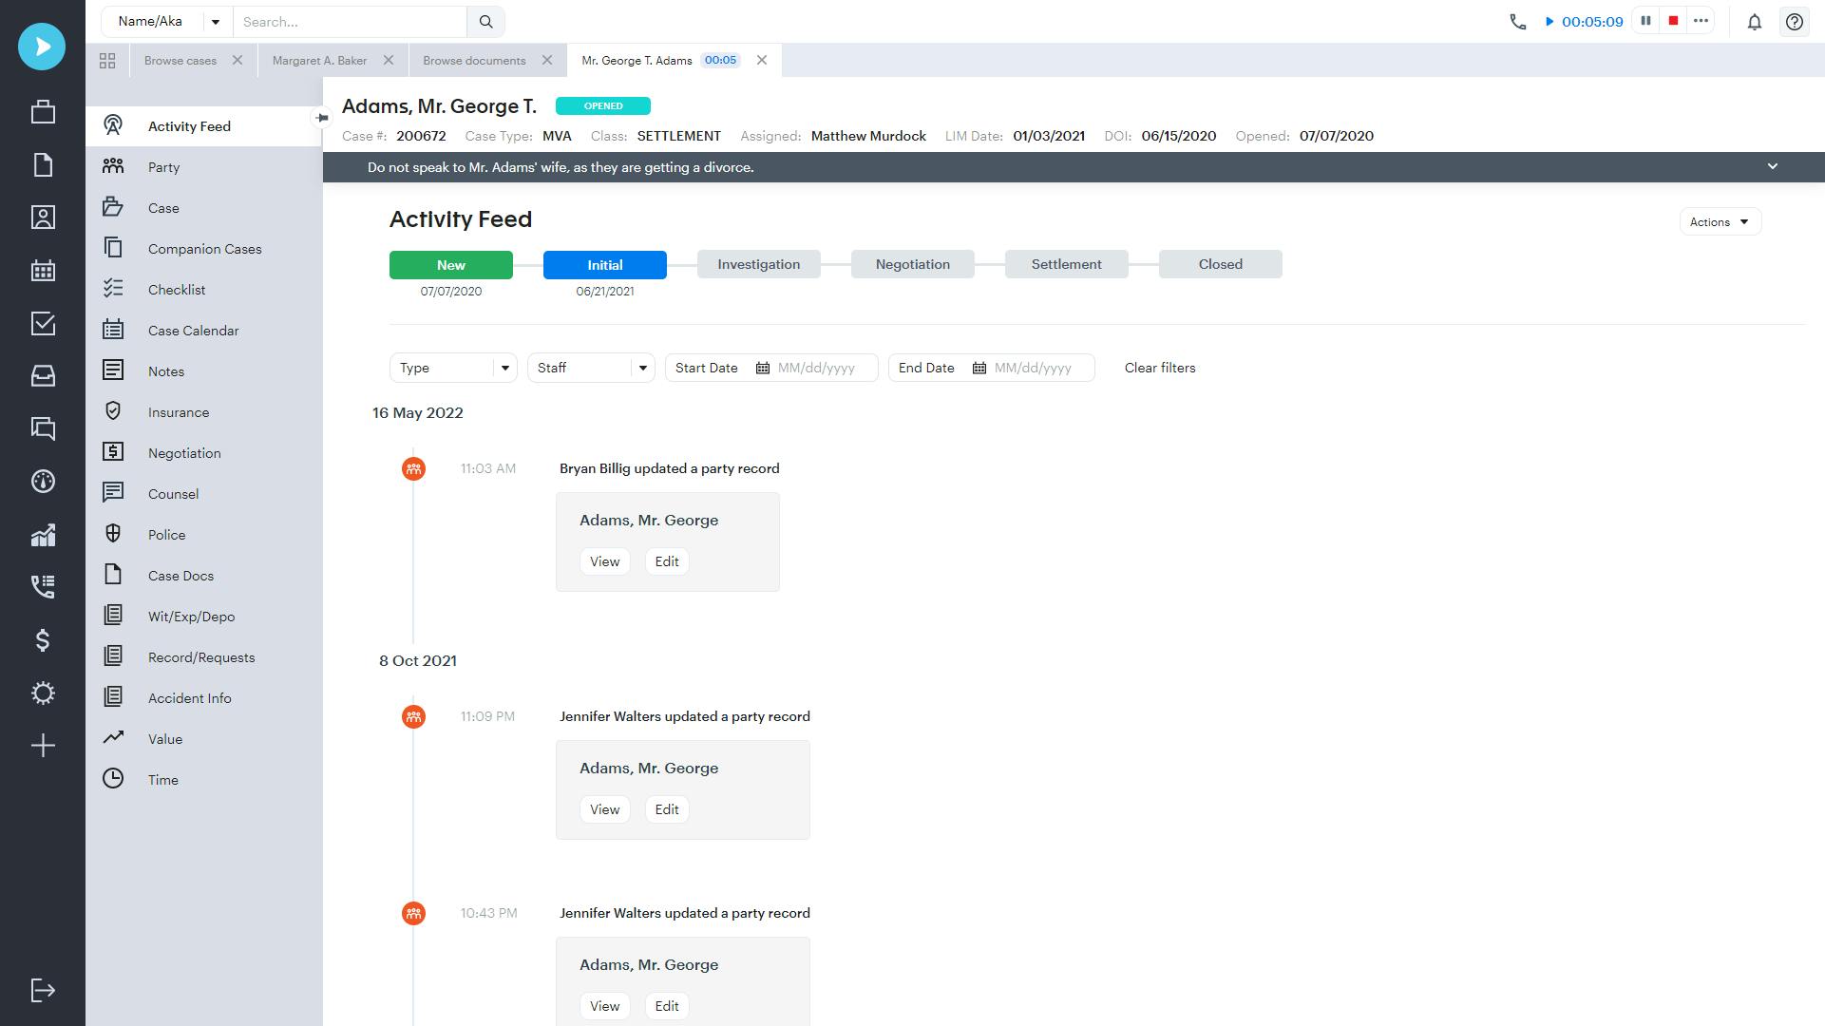Screen dimensions: 1825x1026
Task: Create new item with plus icon
Action: click(x=42, y=746)
